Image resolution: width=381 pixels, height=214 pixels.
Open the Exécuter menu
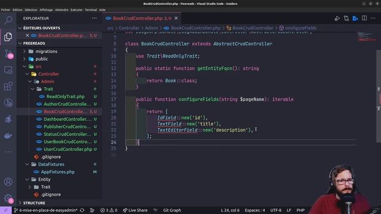[x=77, y=10]
